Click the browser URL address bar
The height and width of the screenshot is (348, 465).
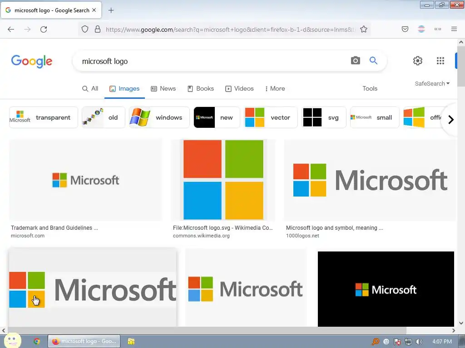(x=230, y=29)
